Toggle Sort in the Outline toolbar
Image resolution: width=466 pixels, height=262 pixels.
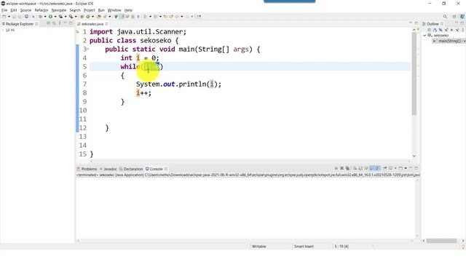(x=435, y=30)
